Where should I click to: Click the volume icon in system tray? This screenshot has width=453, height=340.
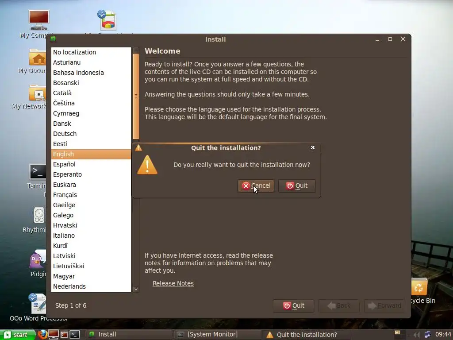click(417, 335)
